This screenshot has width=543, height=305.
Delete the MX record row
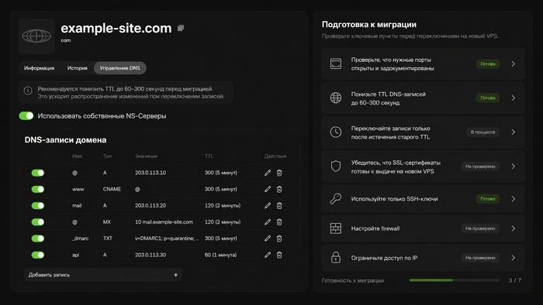tap(279, 221)
